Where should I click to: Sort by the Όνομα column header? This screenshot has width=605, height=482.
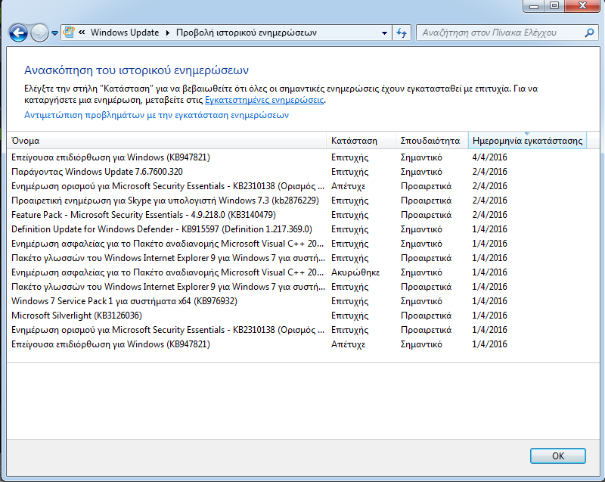[x=166, y=141]
